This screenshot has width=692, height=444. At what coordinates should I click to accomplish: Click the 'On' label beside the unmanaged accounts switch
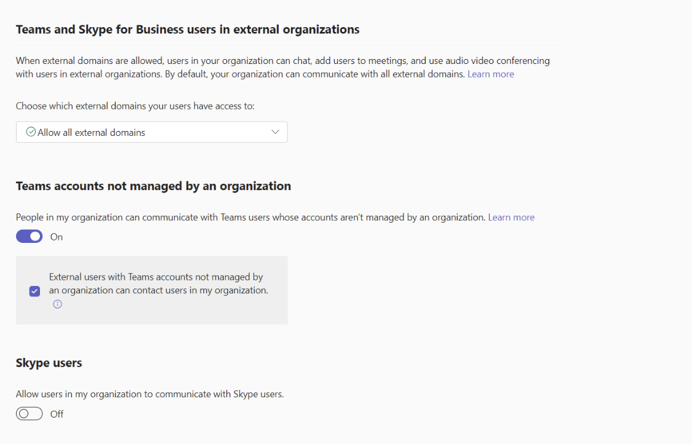pyautogui.click(x=56, y=236)
